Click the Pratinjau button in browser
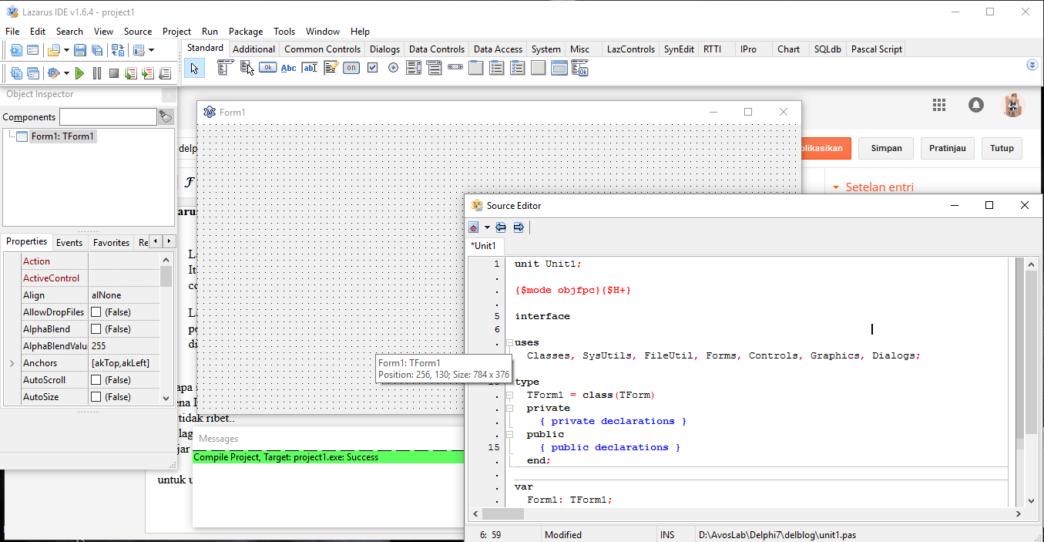The image size is (1044, 542). tap(948, 149)
